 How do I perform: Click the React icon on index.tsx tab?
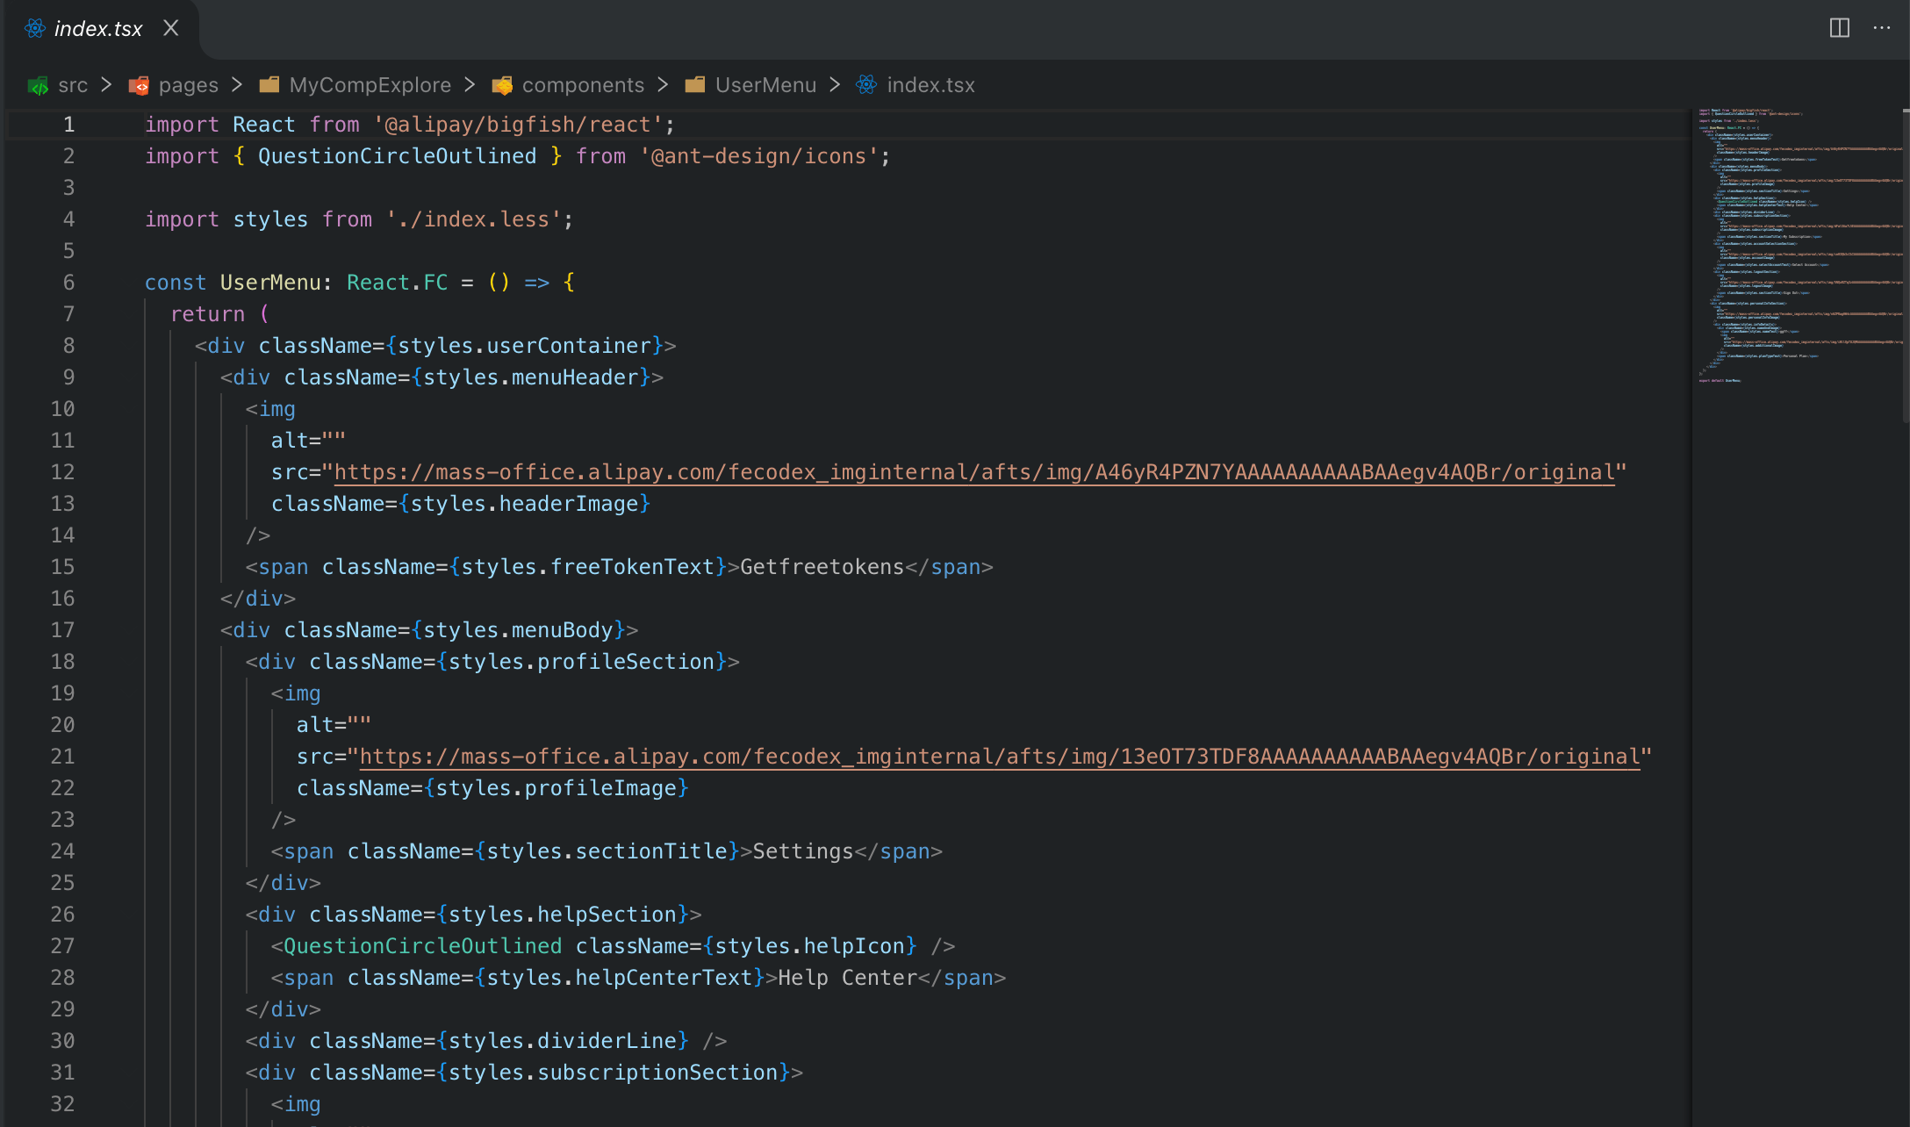pyautogui.click(x=35, y=28)
